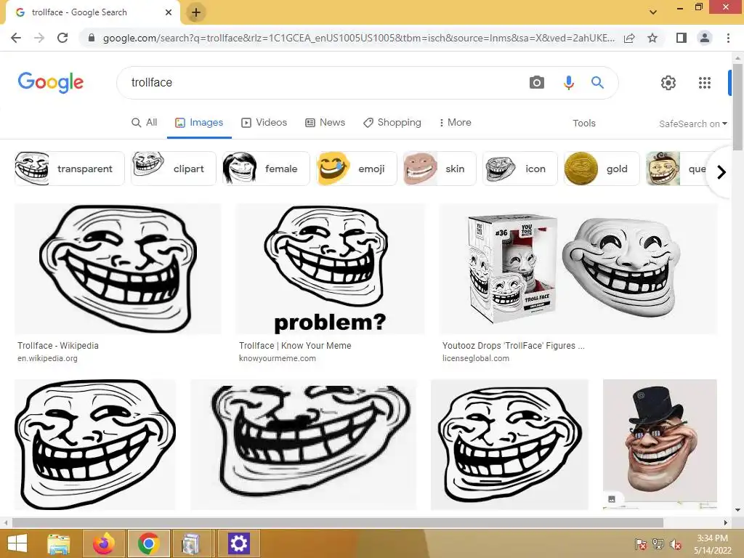Launch Firefox from the taskbar
The height and width of the screenshot is (558, 744).
[x=103, y=543]
